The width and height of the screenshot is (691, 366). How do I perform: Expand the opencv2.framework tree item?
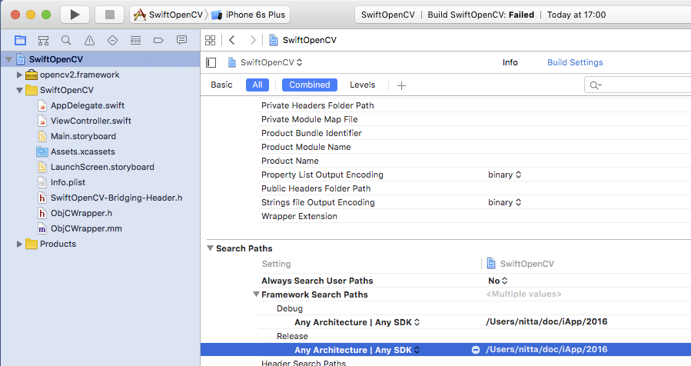[20, 75]
